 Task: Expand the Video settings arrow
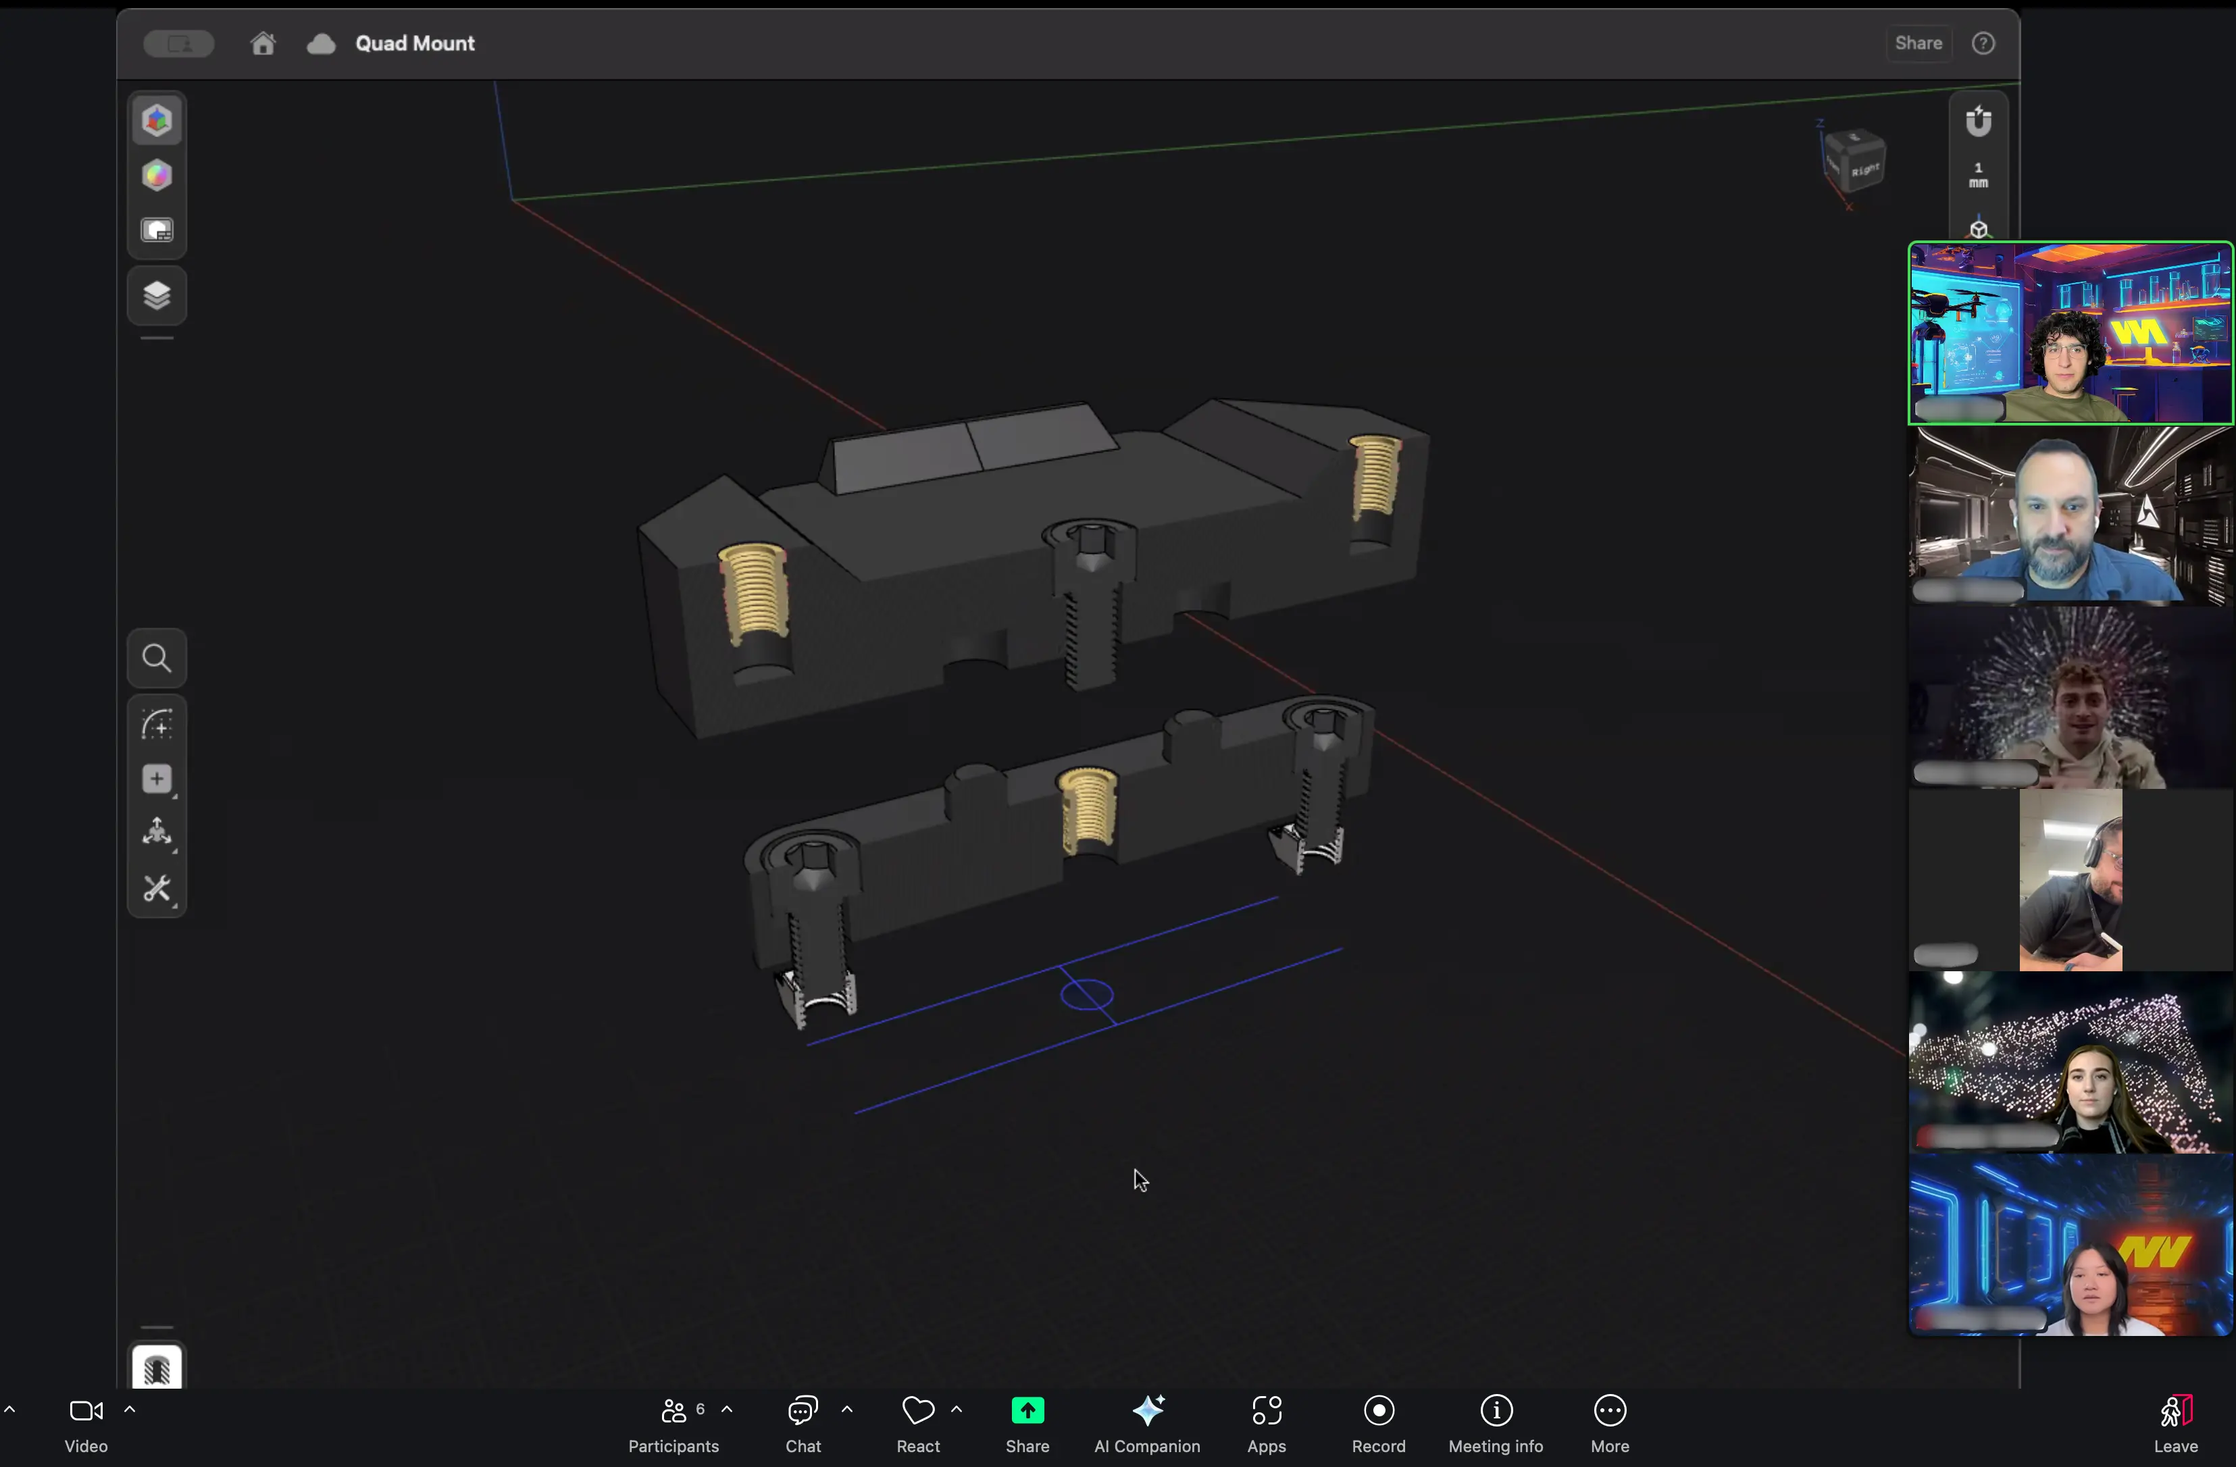coord(130,1409)
